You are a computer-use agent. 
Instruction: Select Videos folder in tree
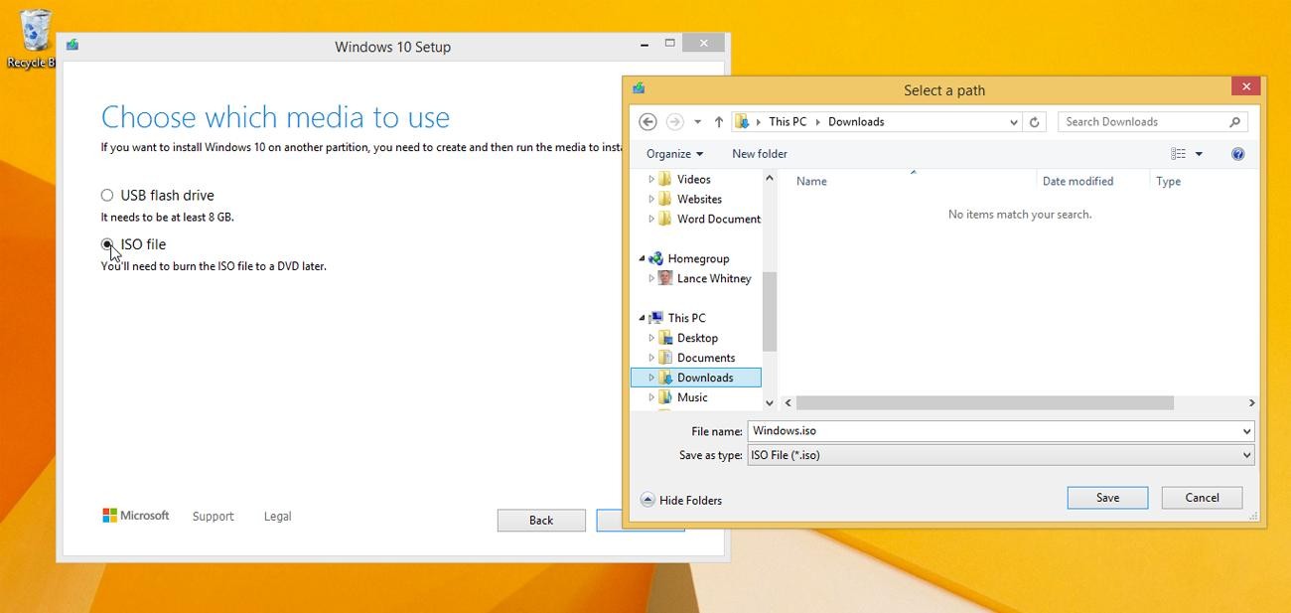693,180
